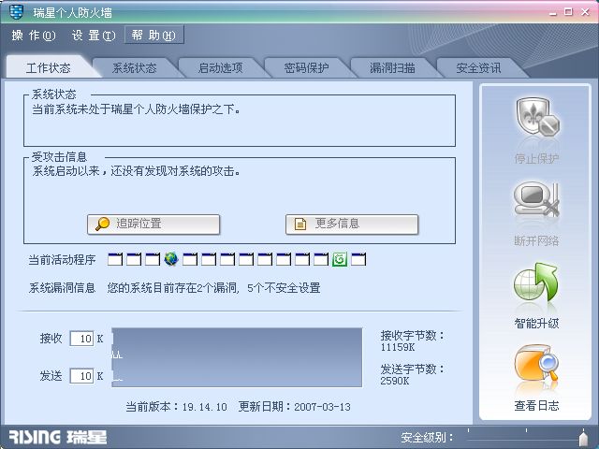Image resolution: width=599 pixels, height=449 pixels.
Task: Select the window icon just right of the globe
Action: pyautogui.click(x=190, y=259)
